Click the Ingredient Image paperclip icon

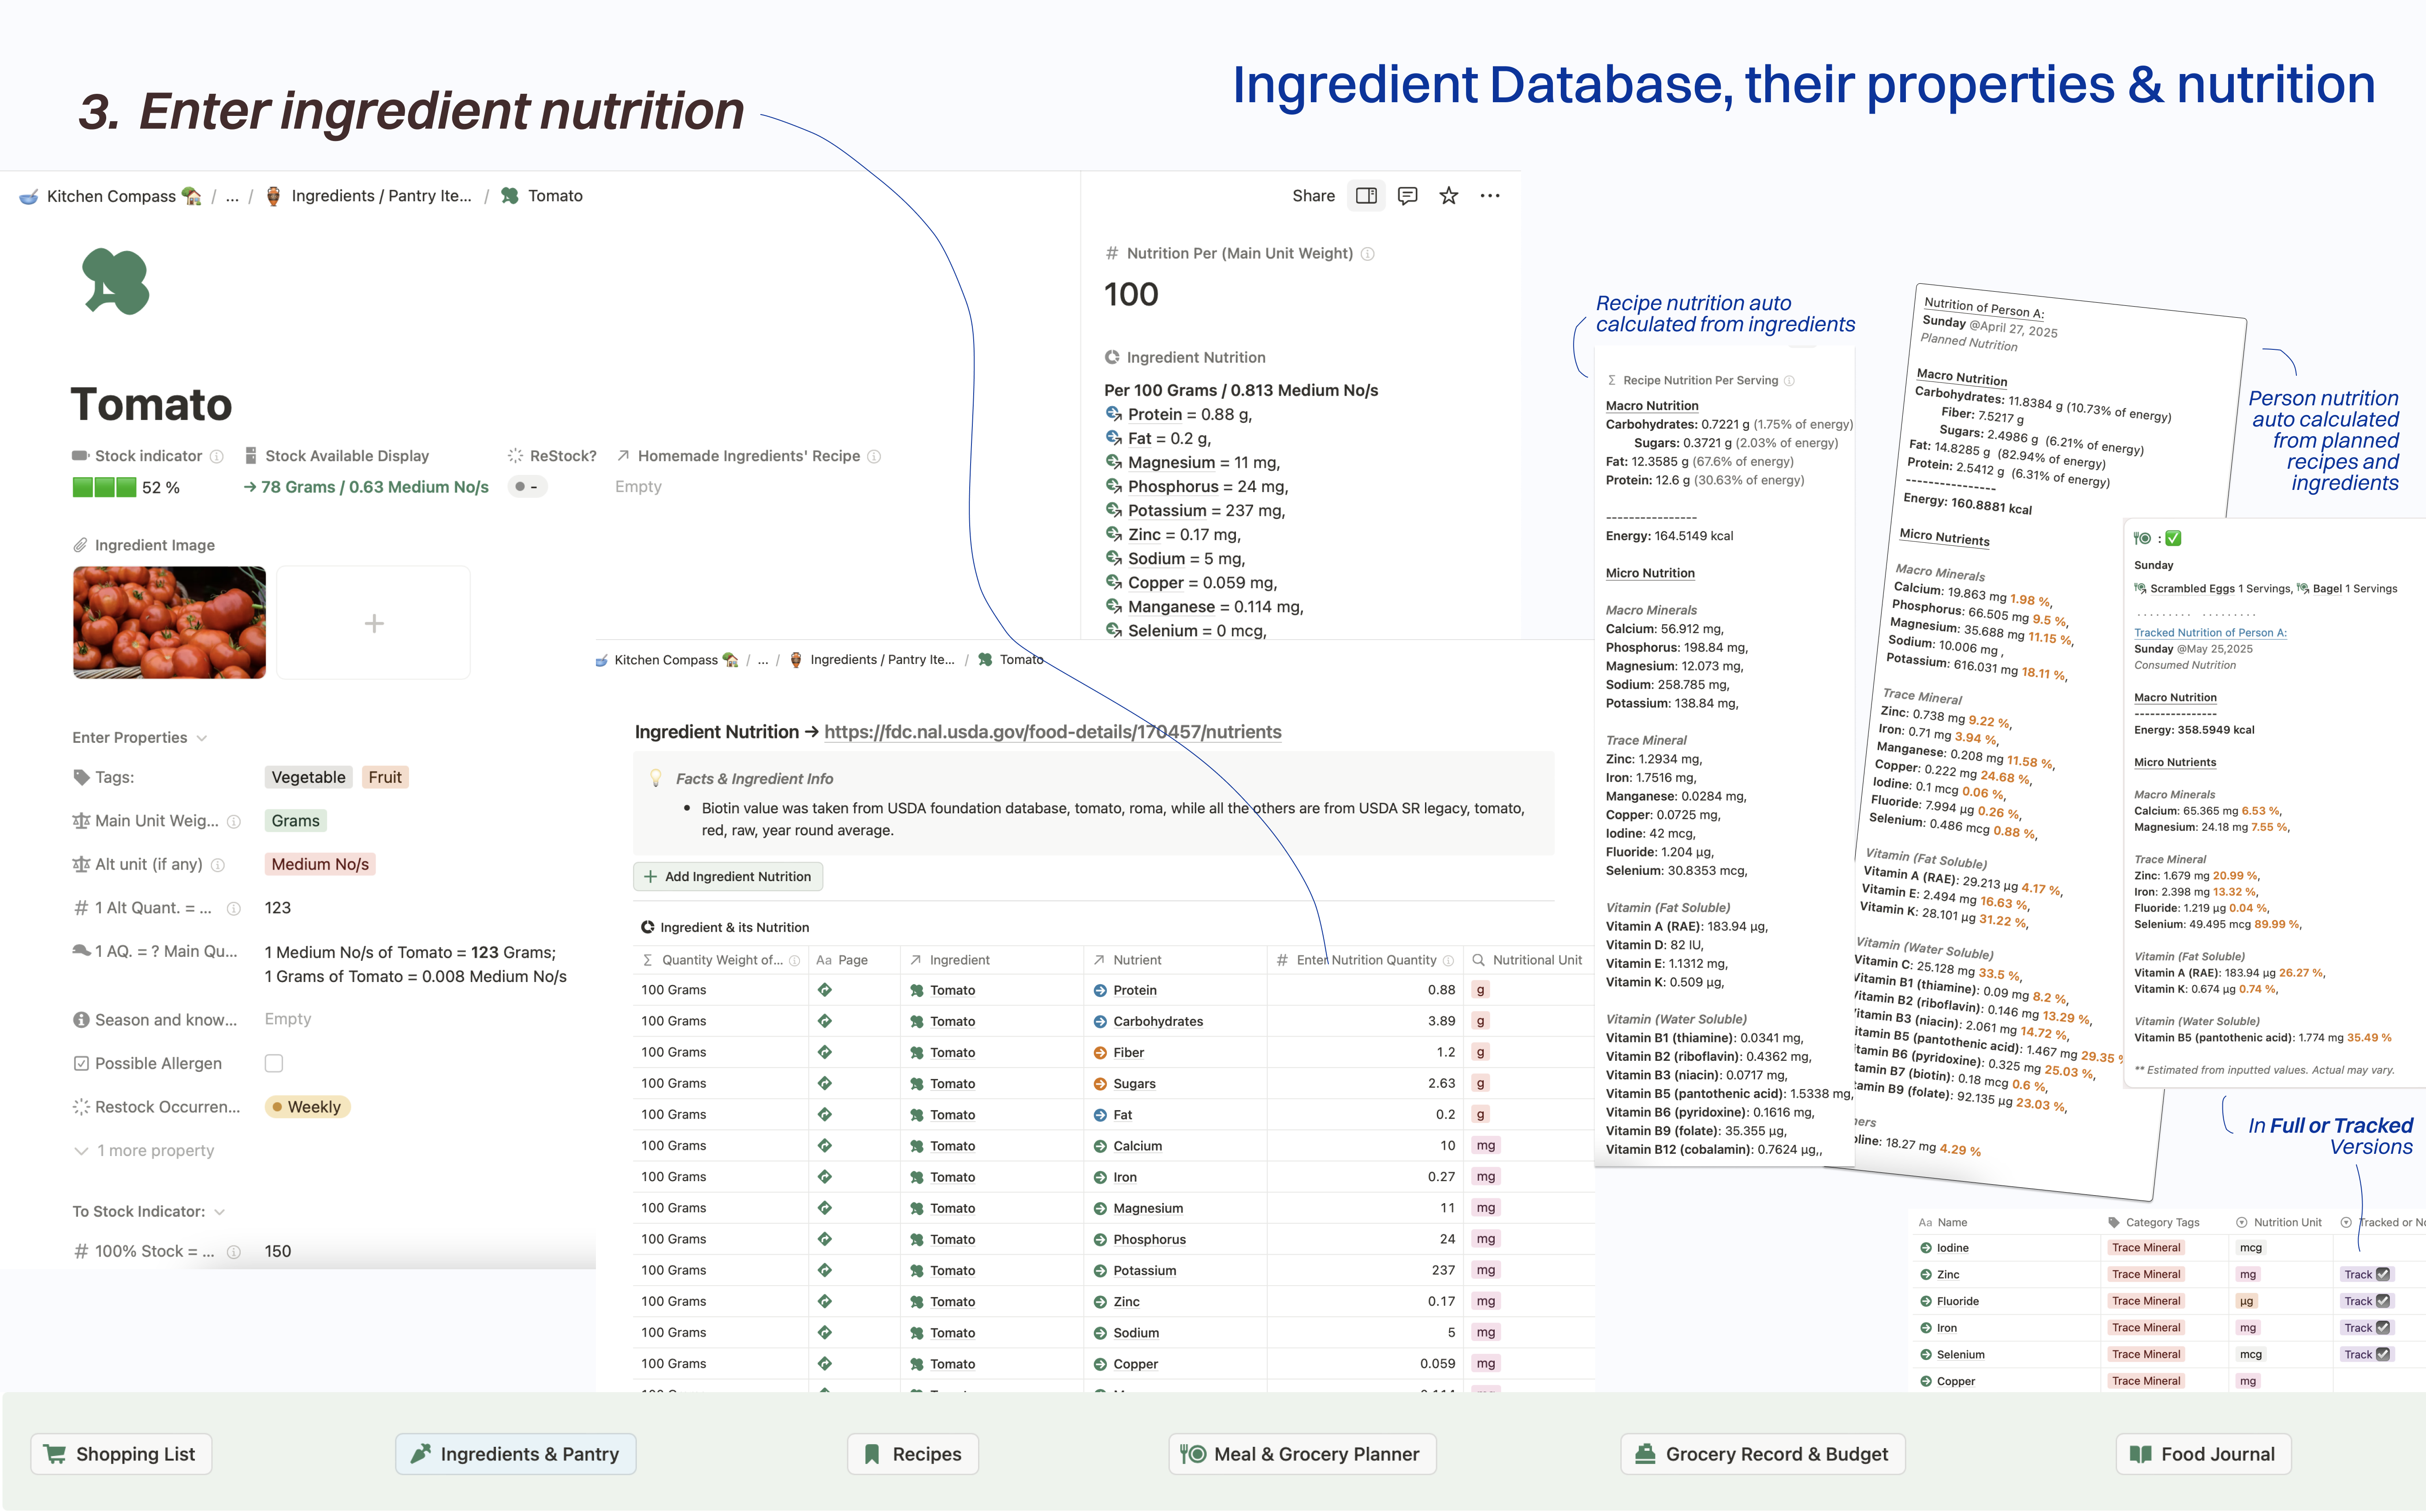tap(81, 545)
